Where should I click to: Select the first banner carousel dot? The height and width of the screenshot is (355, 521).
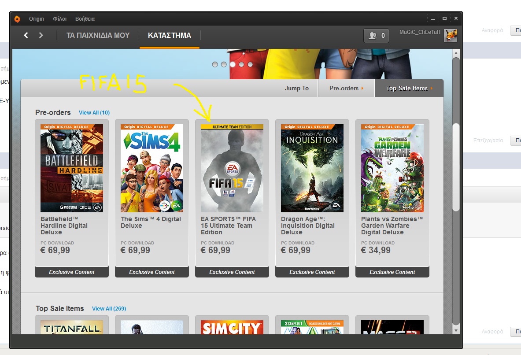(x=215, y=64)
